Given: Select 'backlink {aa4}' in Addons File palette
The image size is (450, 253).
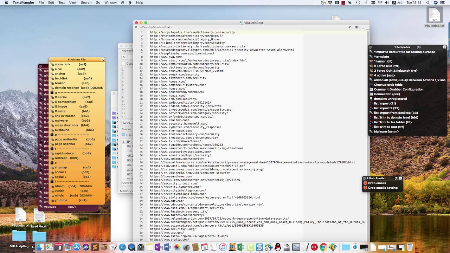Looking at the screenshot, I should (x=73, y=78).
